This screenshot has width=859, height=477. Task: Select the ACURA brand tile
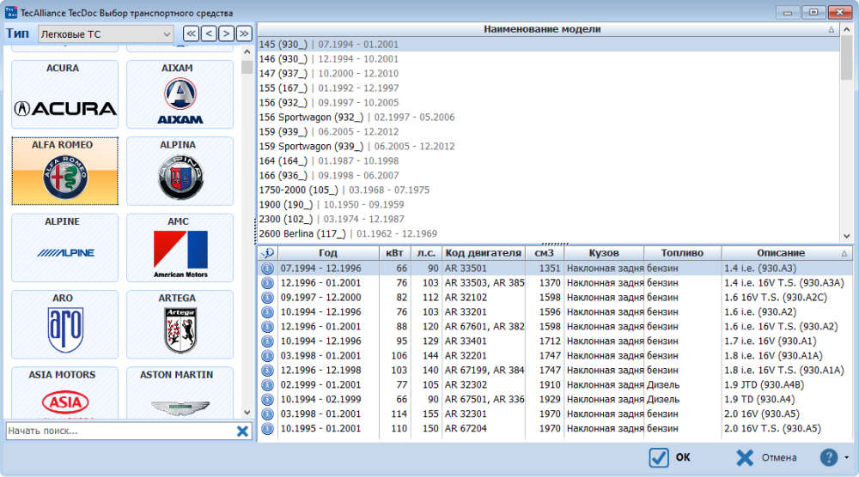(x=64, y=94)
